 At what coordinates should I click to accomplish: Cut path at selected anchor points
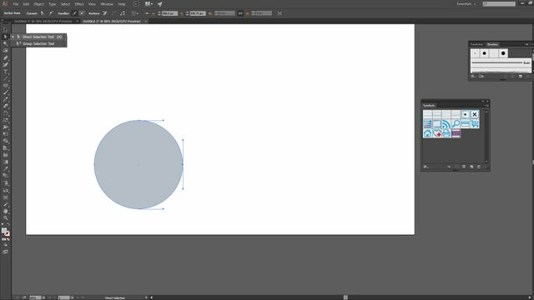click(123, 13)
